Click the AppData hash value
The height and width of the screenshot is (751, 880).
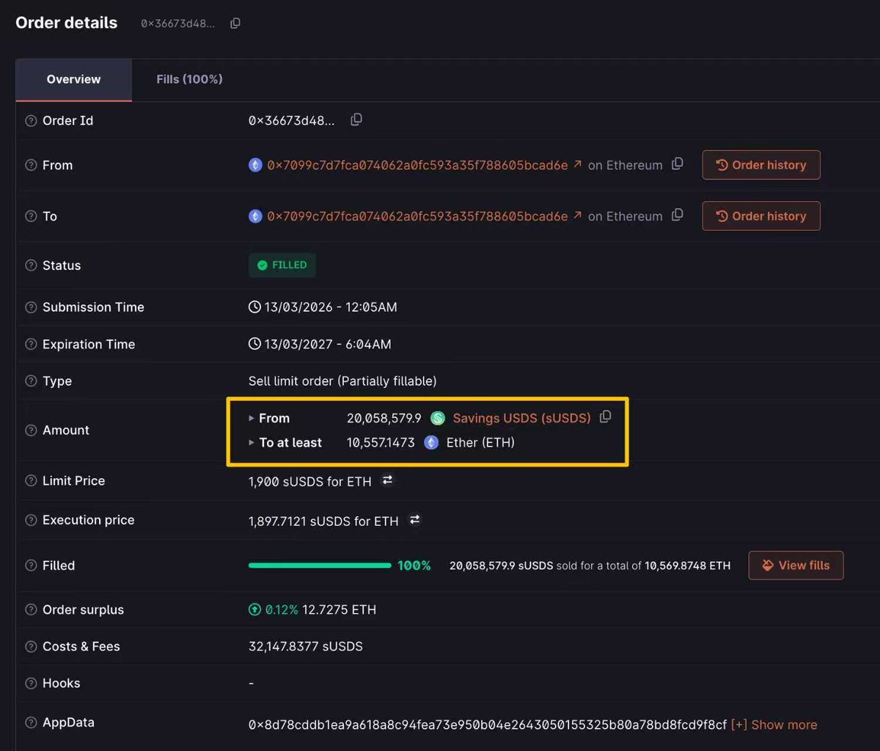tap(488, 725)
